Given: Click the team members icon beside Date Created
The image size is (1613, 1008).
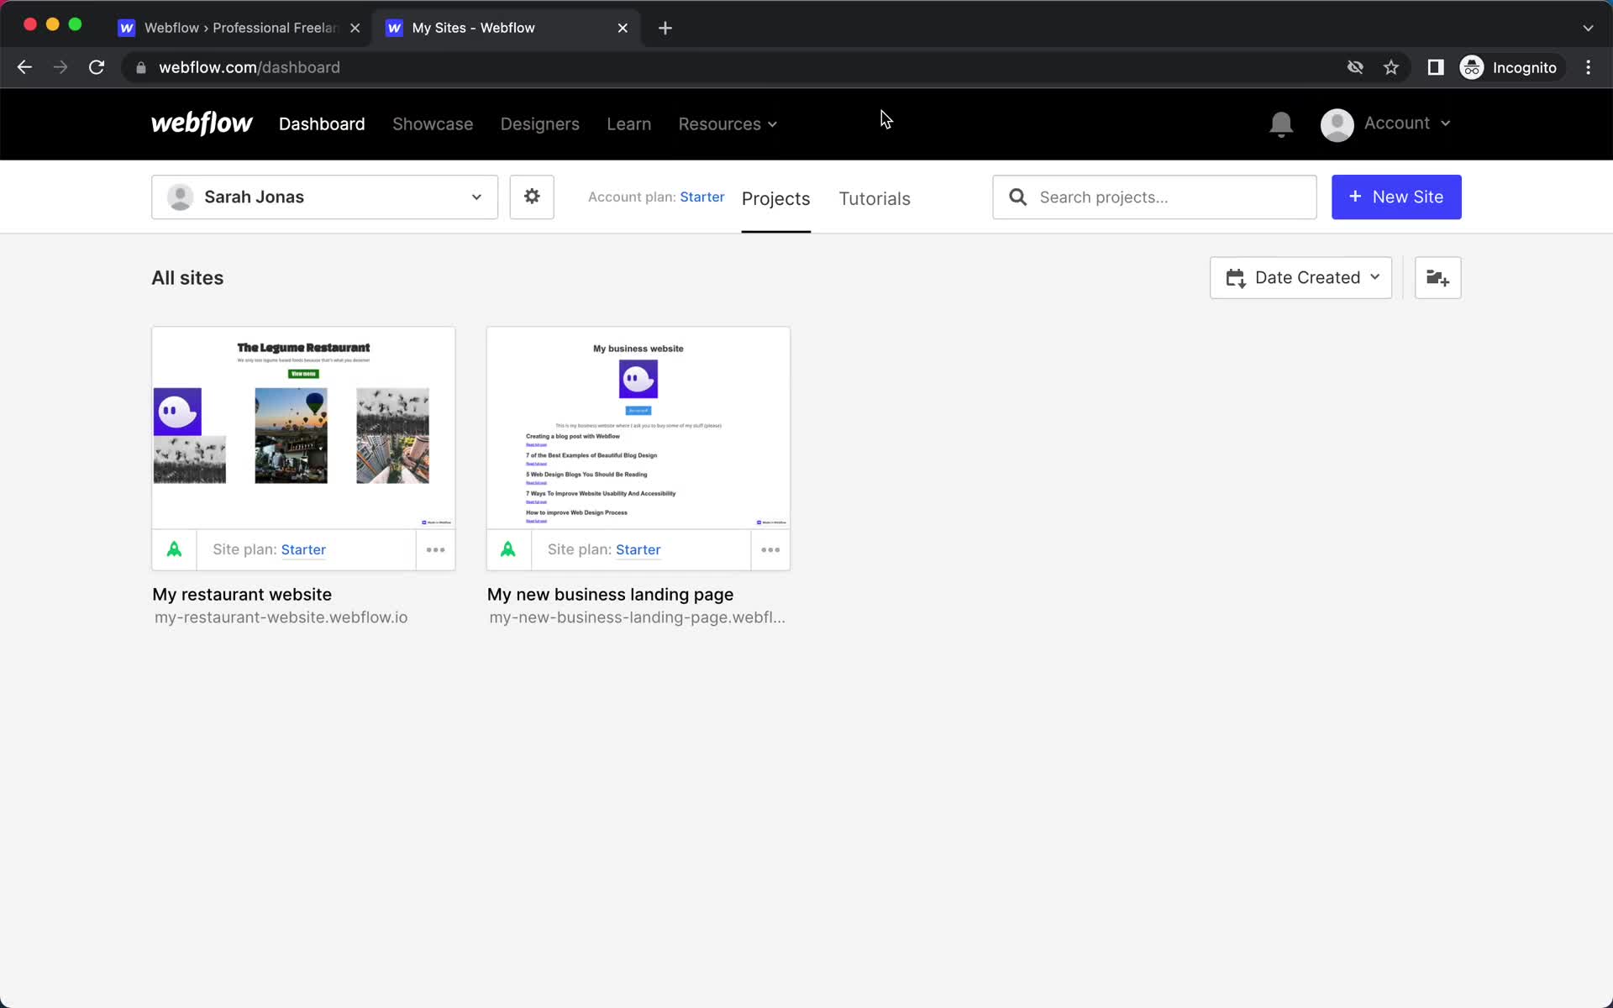Looking at the screenshot, I should [x=1437, y=277].
